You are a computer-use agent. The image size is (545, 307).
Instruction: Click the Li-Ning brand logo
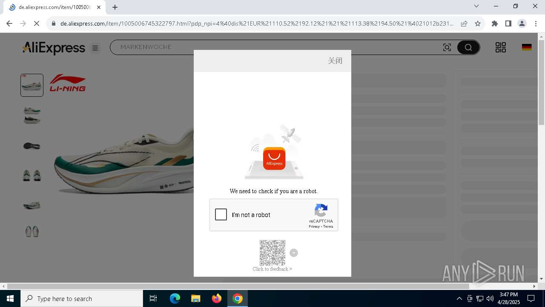click(68, 83)
